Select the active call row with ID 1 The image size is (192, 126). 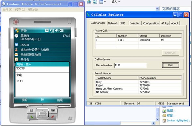point(138,40)
